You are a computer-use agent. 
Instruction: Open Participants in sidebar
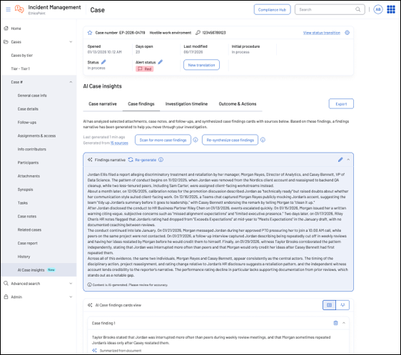(x=28, y=163)
